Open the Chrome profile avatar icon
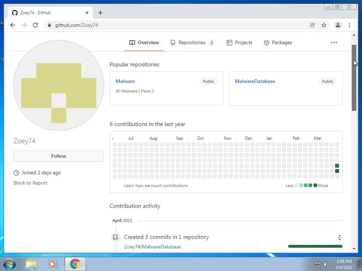 pos(338,25)
